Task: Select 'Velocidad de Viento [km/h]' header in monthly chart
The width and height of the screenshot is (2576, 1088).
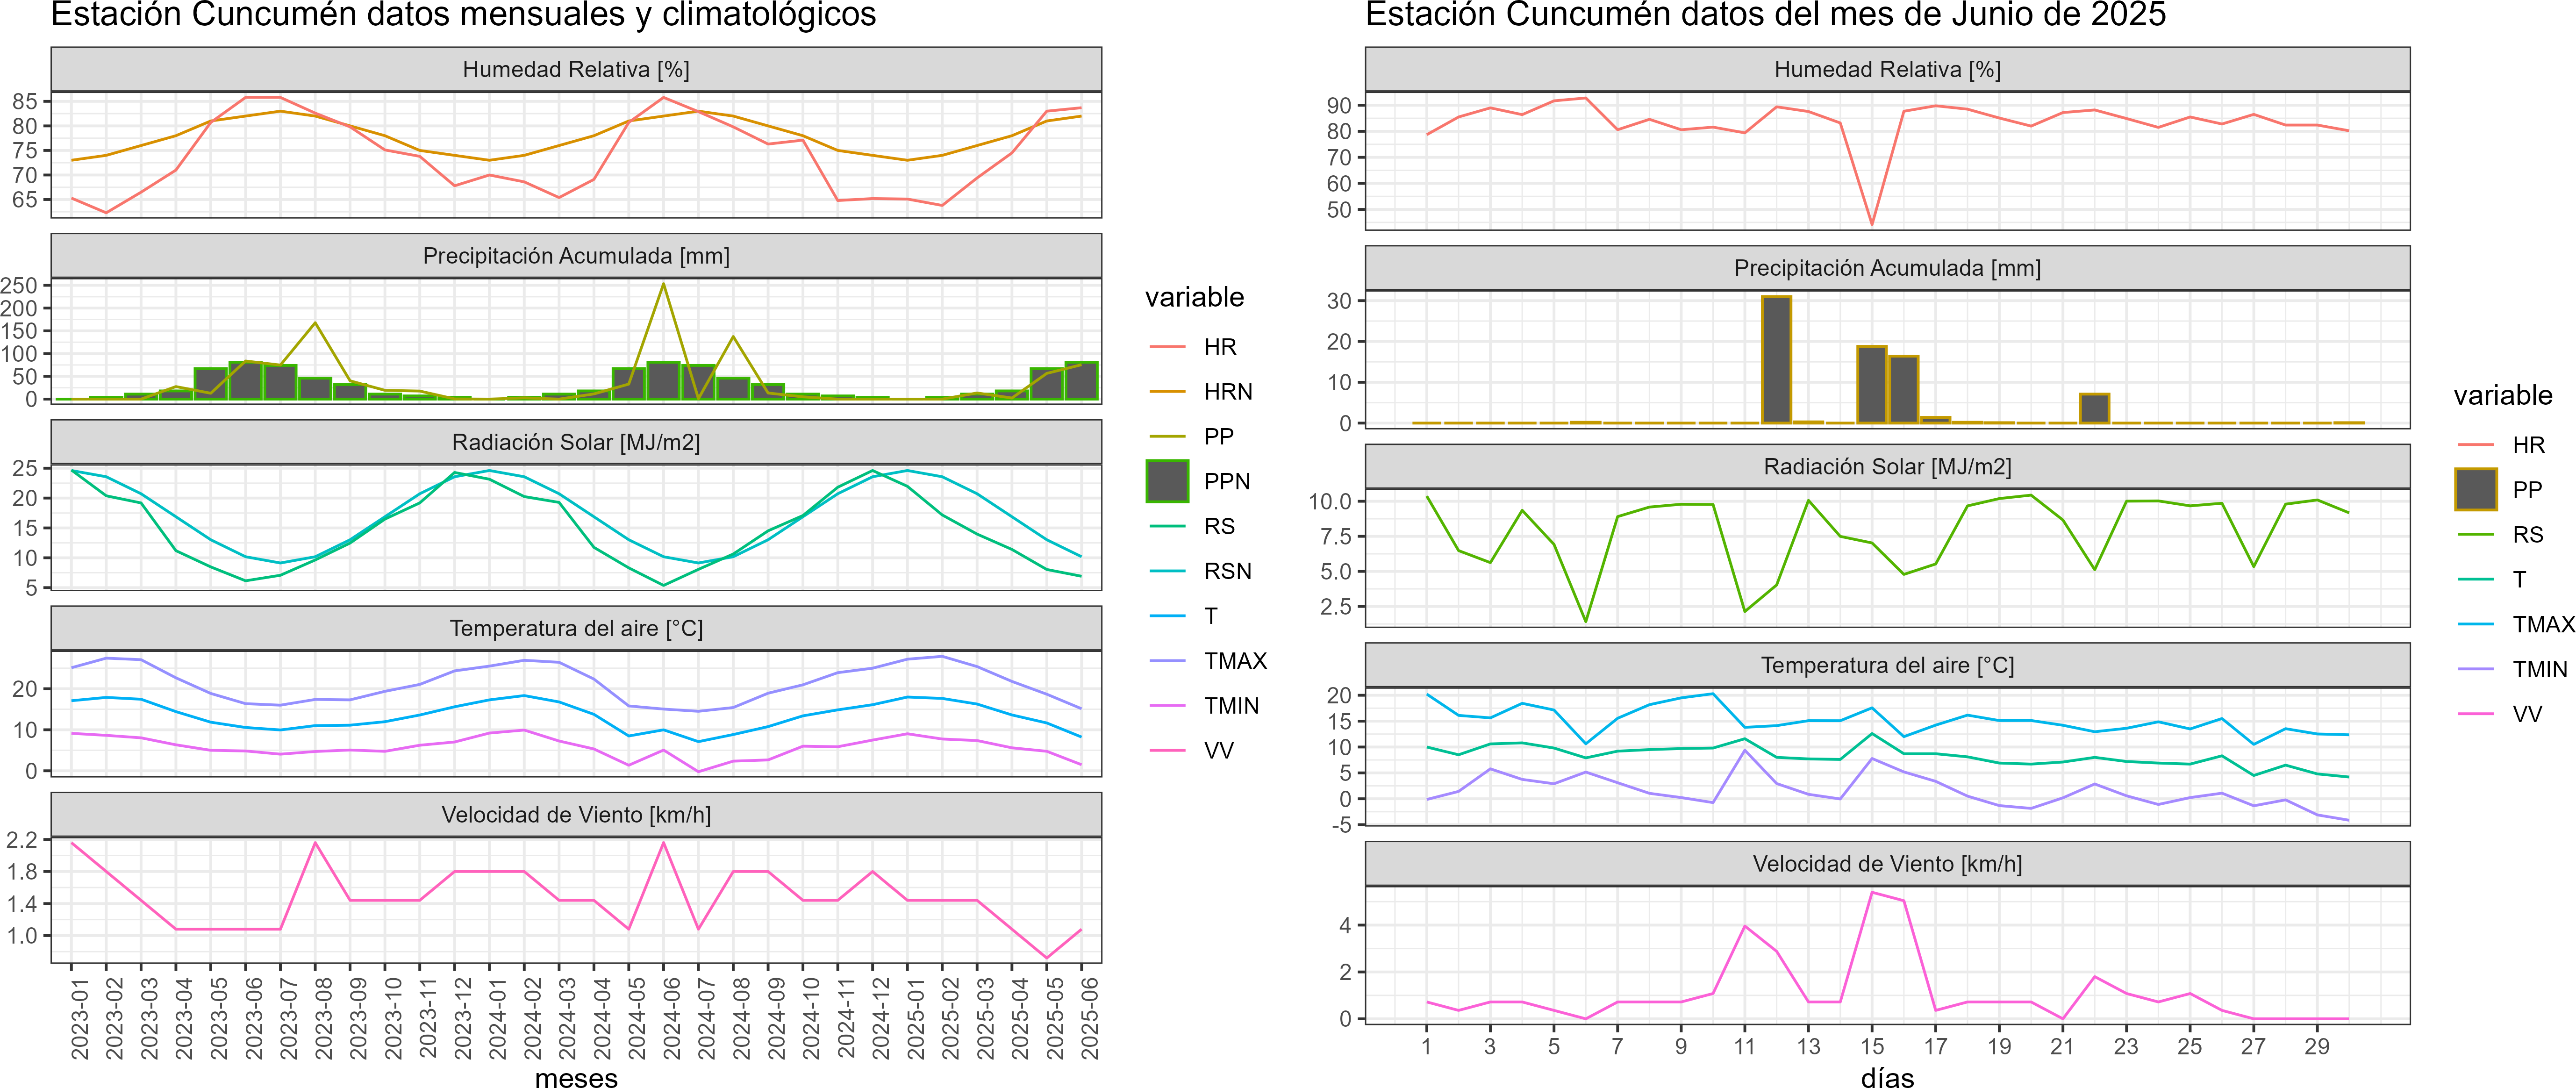Action: pyautogui.click(x=576, y=815)
